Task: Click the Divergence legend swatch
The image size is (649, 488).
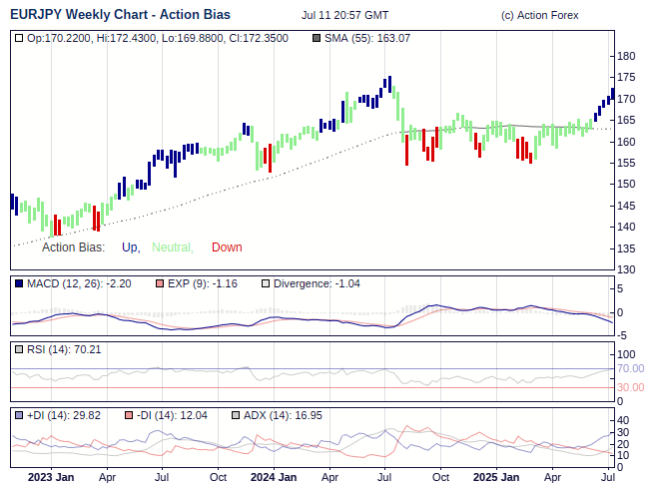Action: pos(265,283)
